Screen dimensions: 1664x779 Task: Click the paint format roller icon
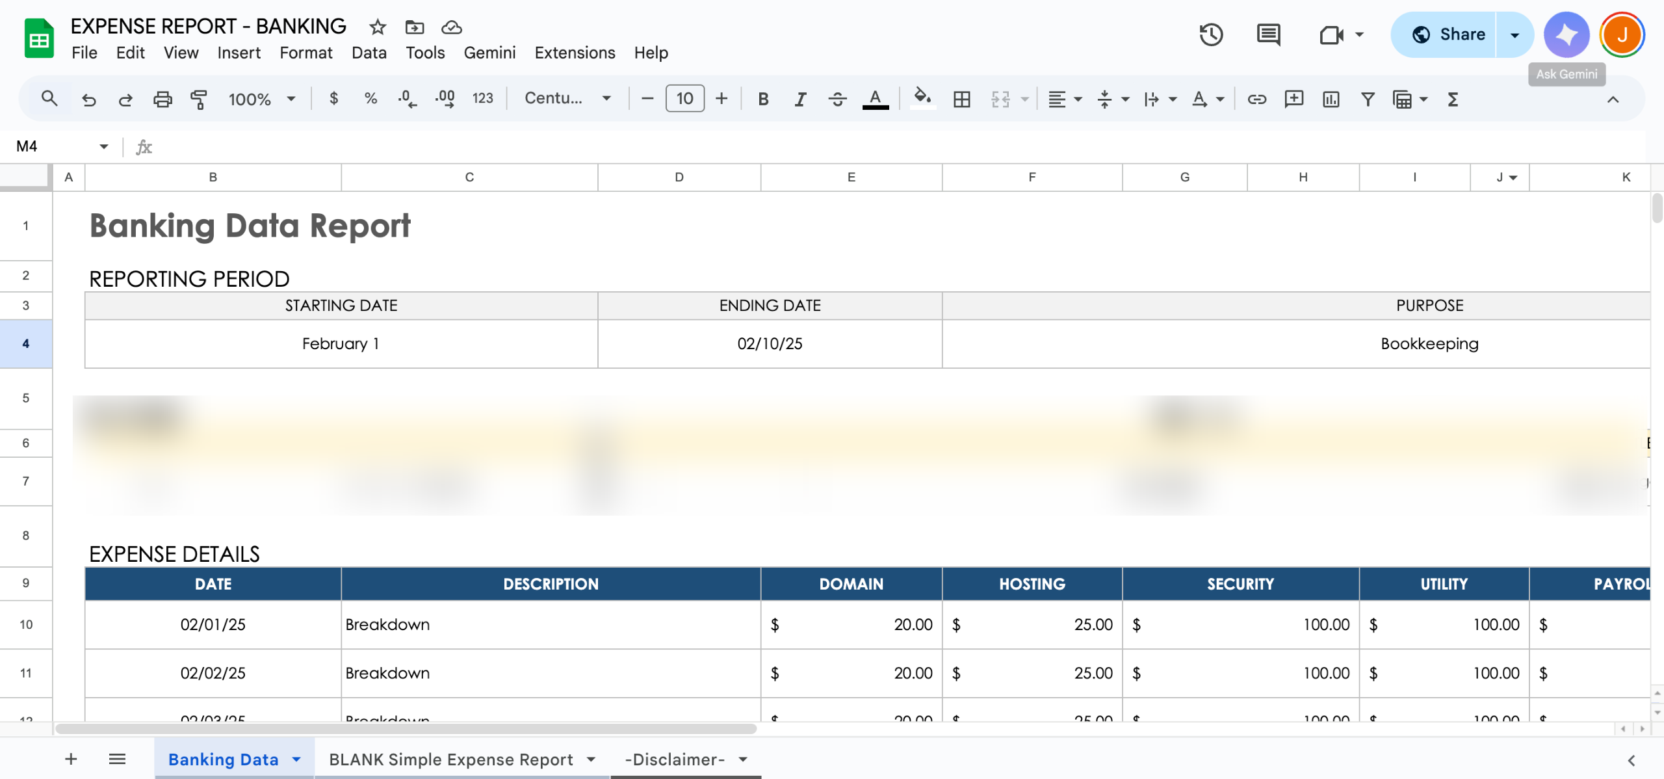point(199,99)
